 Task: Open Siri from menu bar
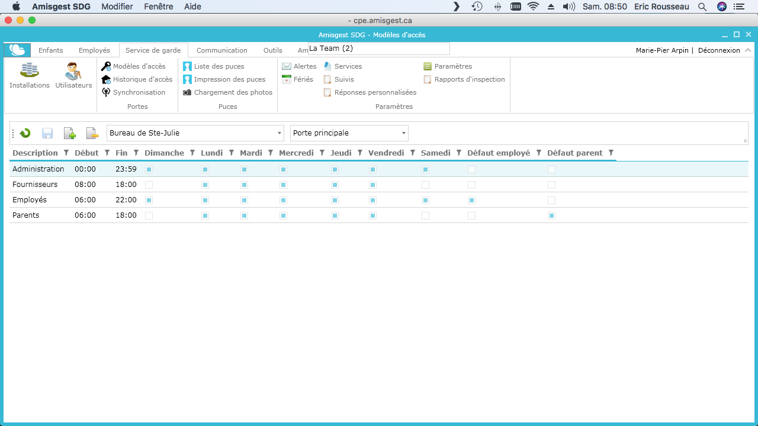[722, 7]
